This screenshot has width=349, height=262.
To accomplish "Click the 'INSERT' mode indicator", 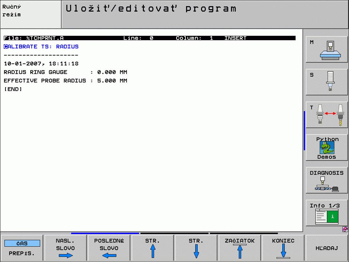I will pos(235,38).
